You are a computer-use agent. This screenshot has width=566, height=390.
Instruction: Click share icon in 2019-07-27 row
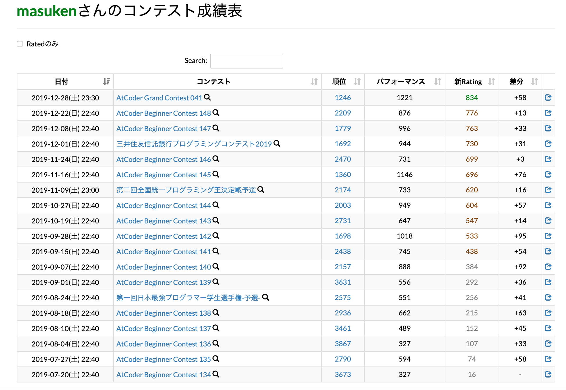pyautogui.click(x=548, y=359)
